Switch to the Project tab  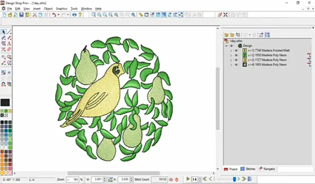tap(231, 169)
